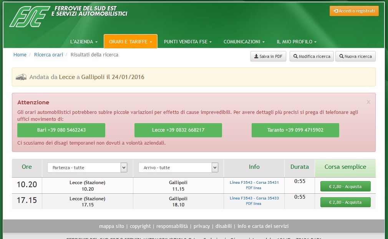Open PDF linea for Corsa 35433

click(x=254, y=204)
